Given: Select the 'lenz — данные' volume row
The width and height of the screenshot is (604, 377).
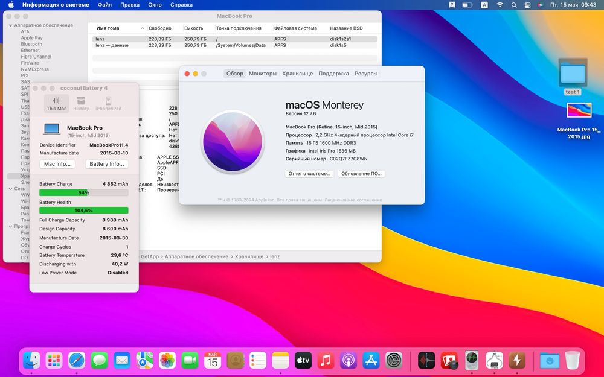Looking at the screenshot, I should [x=234, y=45].
